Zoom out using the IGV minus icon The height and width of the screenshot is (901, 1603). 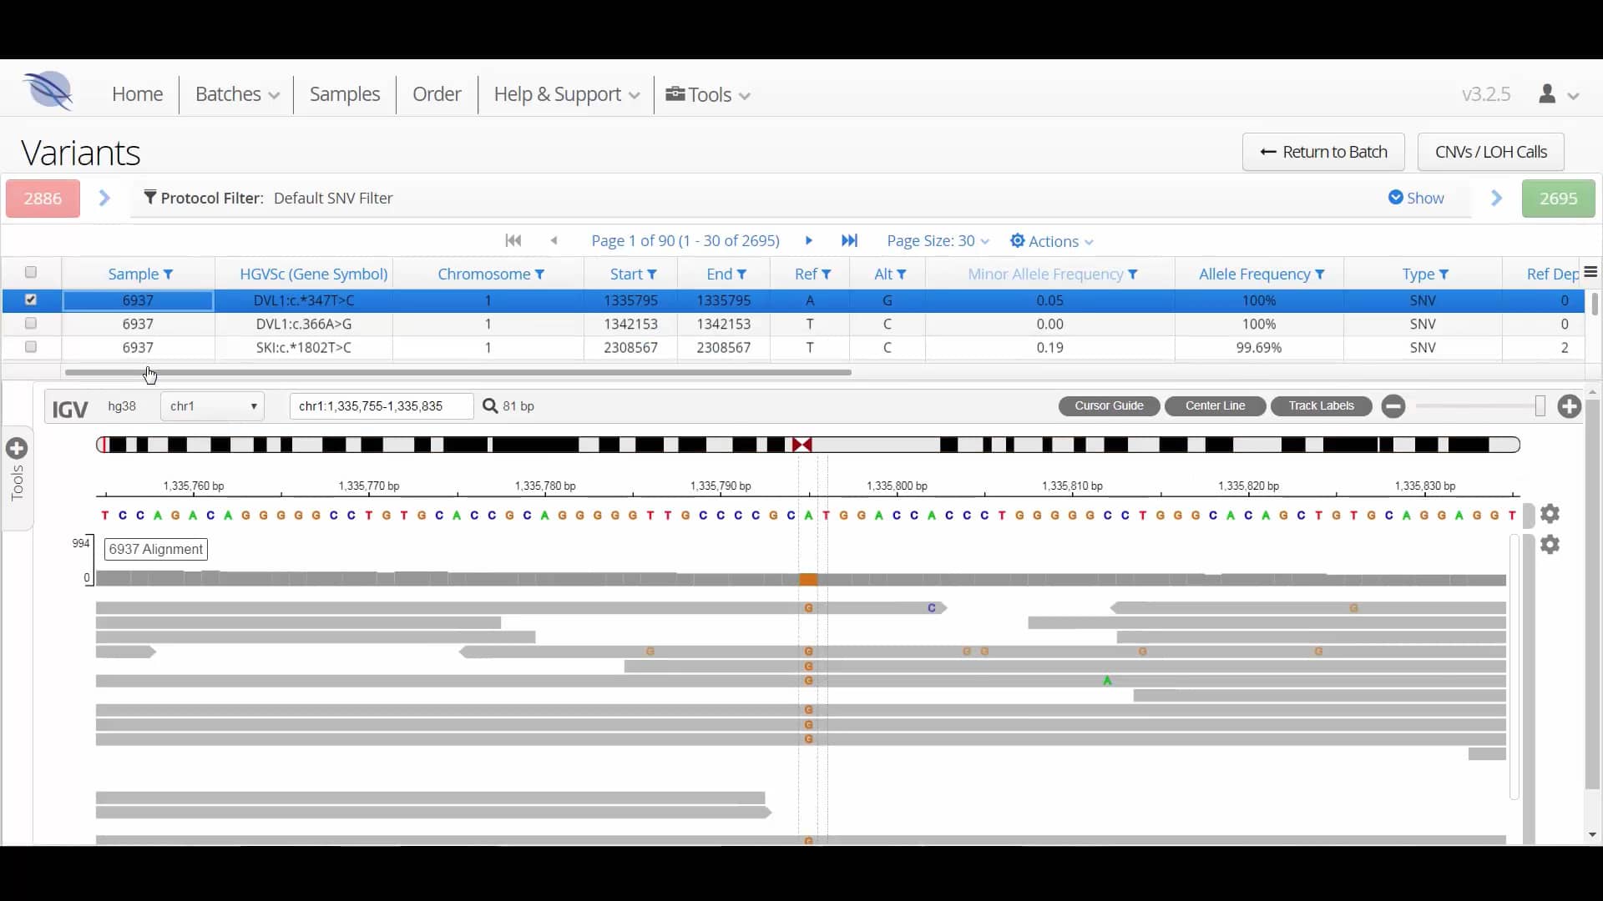(1393, 406)
